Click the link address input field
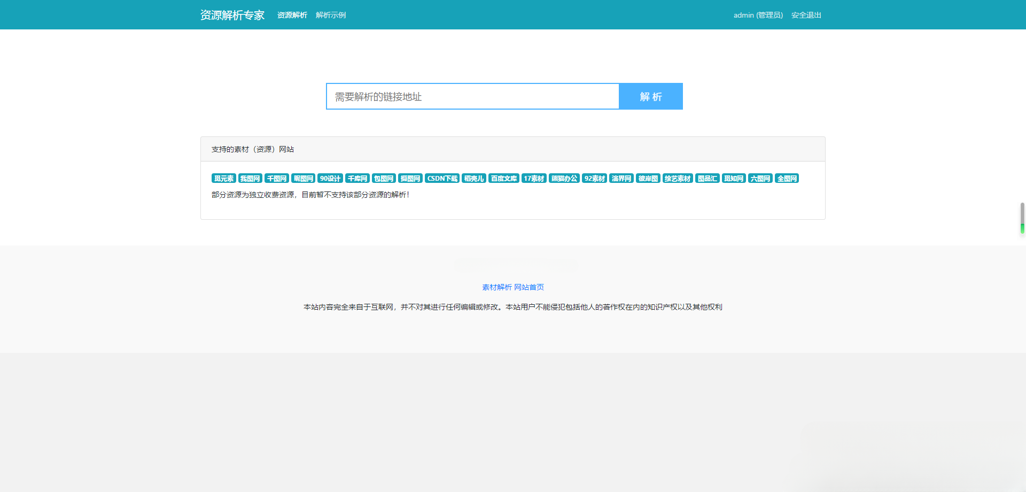Viewport: 1026px width, 492px height. [472, 96]
